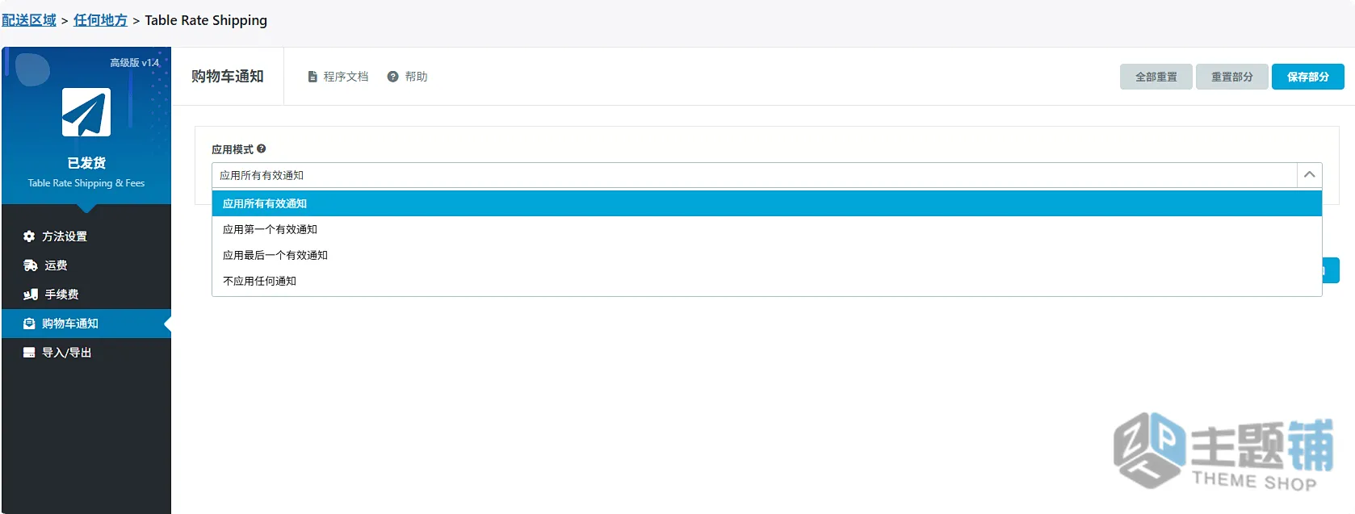Click the dolly icon beside 手续费
This screenshot has height=514, width=1355.
coord(31,295)
